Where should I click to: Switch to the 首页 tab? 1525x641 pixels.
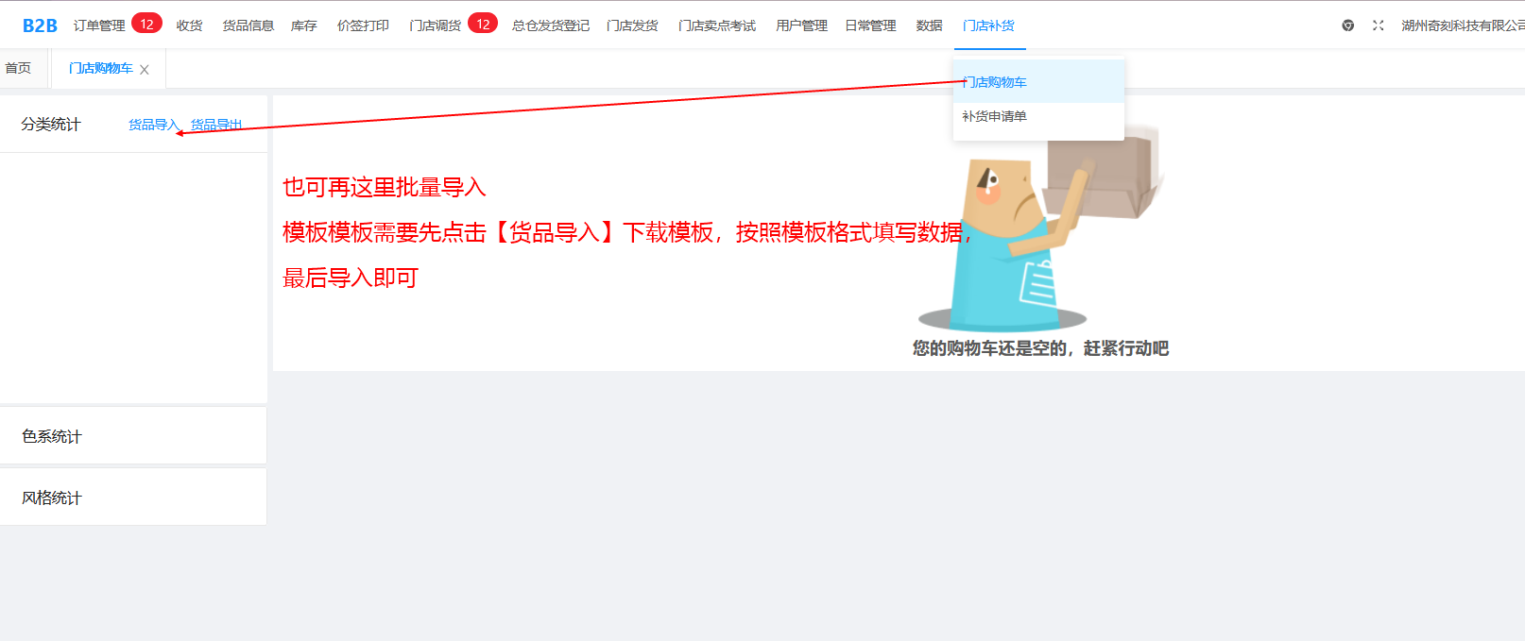click(18, 68)
